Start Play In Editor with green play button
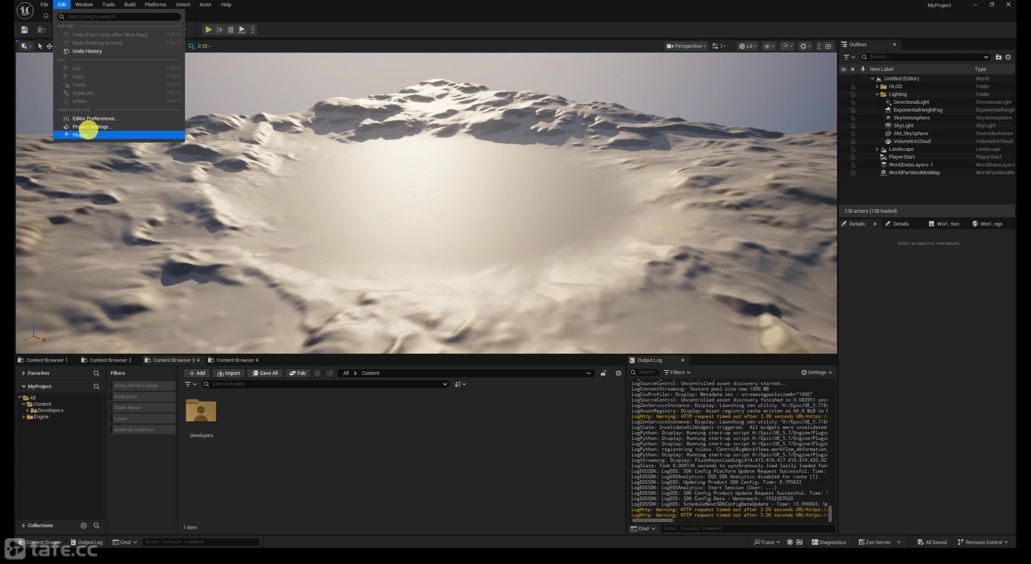 [x=208, y=29]
